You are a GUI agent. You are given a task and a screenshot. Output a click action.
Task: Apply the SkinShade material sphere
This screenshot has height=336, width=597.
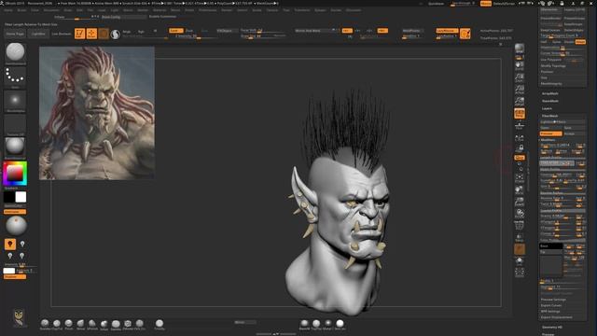[x=340, y=324]
